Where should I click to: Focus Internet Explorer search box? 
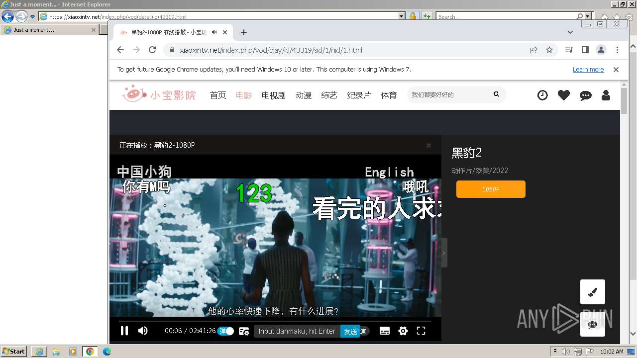click(x=506, y=16)
